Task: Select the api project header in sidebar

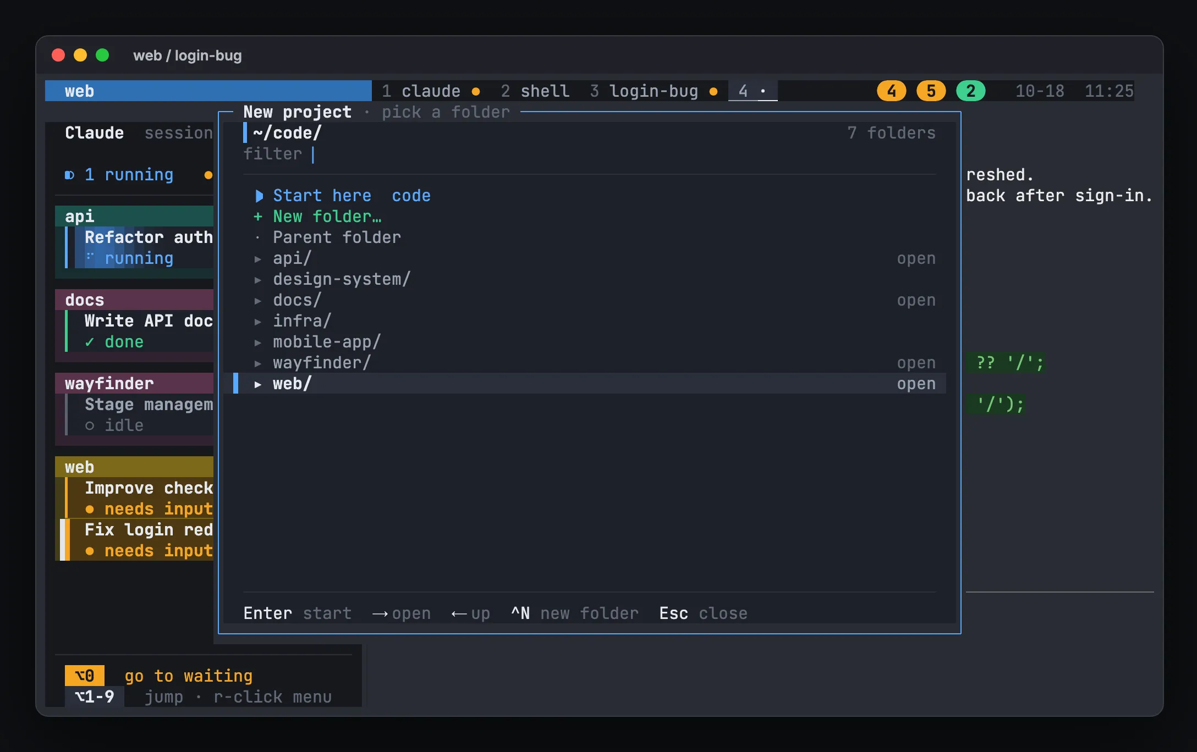Action: click(134, 216)
